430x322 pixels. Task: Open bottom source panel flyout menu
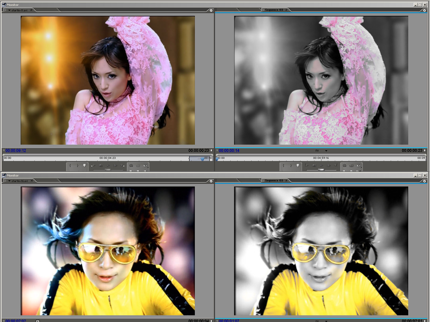(211, 181)
